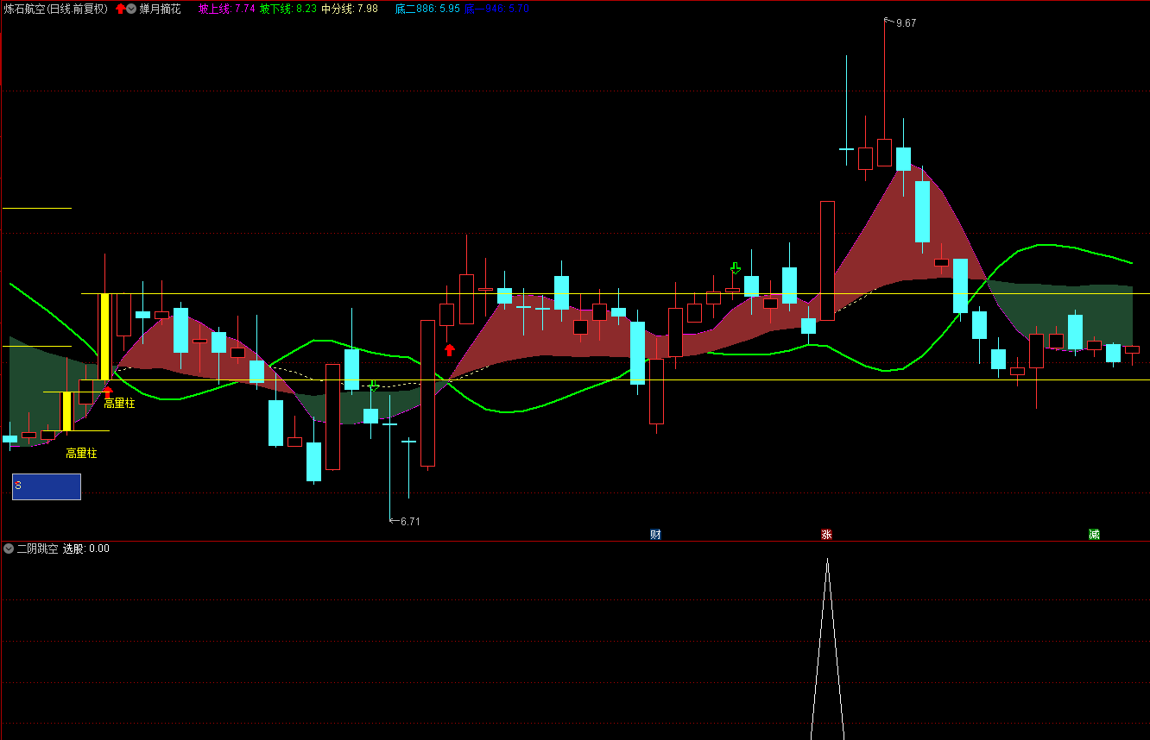1150x740 pixels.
Task: Click the 坡上线 7.74 value
Action: (226, 9)
